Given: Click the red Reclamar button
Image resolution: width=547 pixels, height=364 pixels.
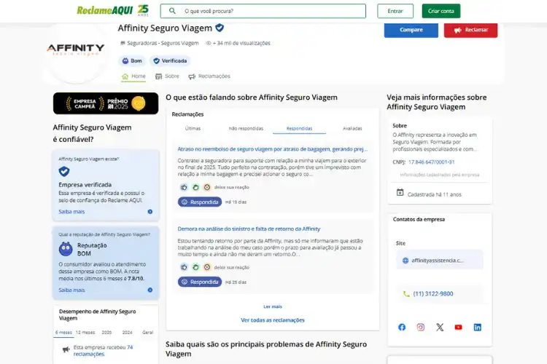Looking at the screenshot, I should pyautogui.click(x=470, y=30).
